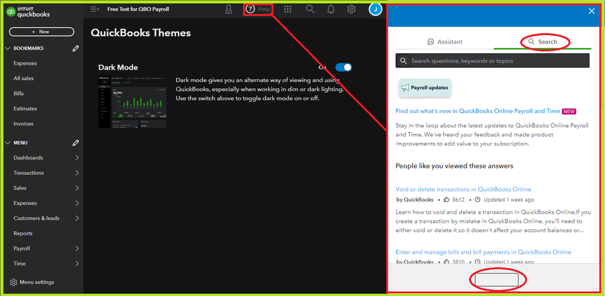Screen dimensions: 605x296
Task: Expand the Transactions submenu arrow
Action: click(x=77, y=173)
